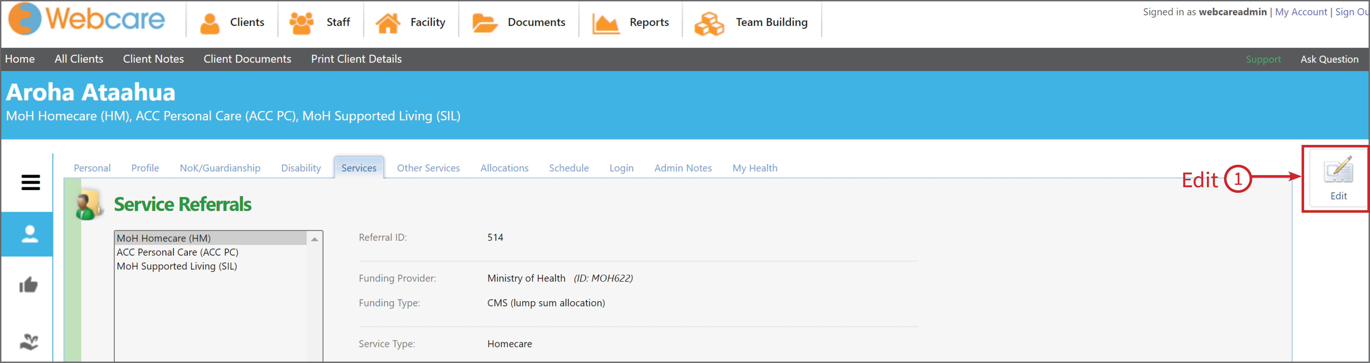Go to the Facility section
1370x363 pixels.
point(411,22)
